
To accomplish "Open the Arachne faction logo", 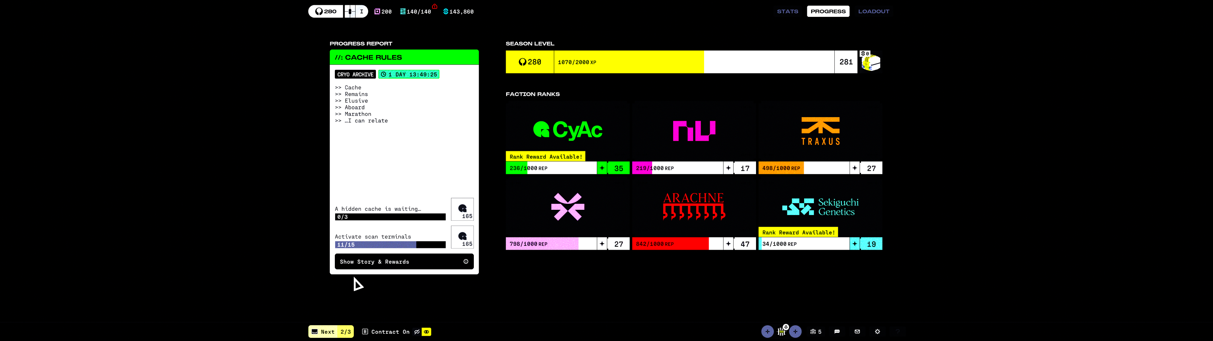I will (694, 206).
